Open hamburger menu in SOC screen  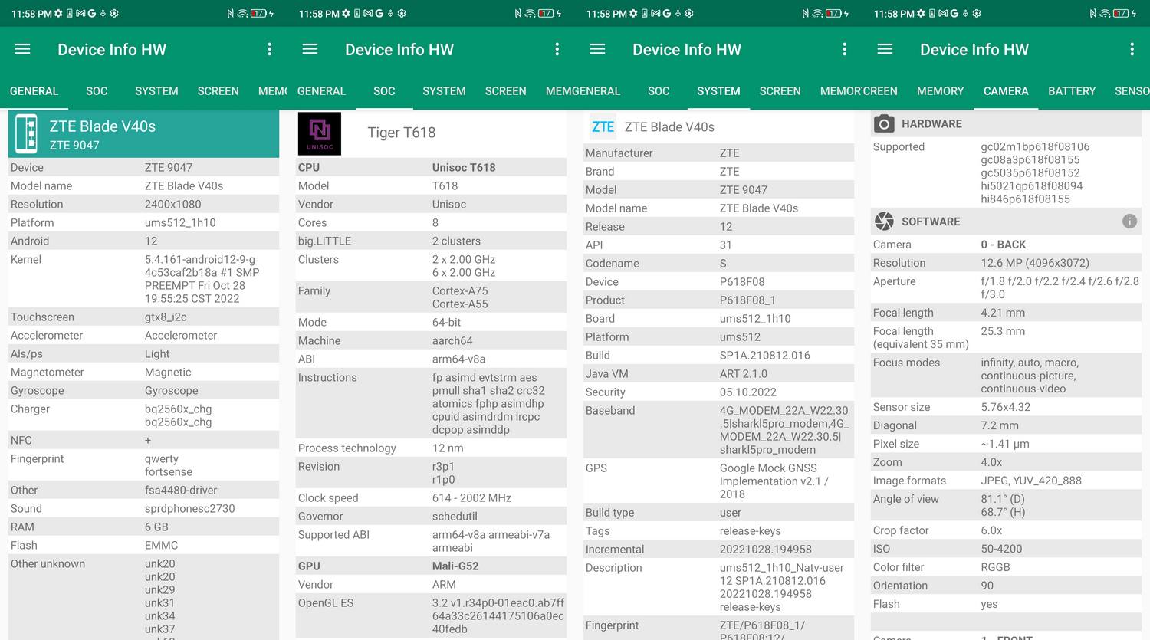pyautogui.click(x=310, y=49)
